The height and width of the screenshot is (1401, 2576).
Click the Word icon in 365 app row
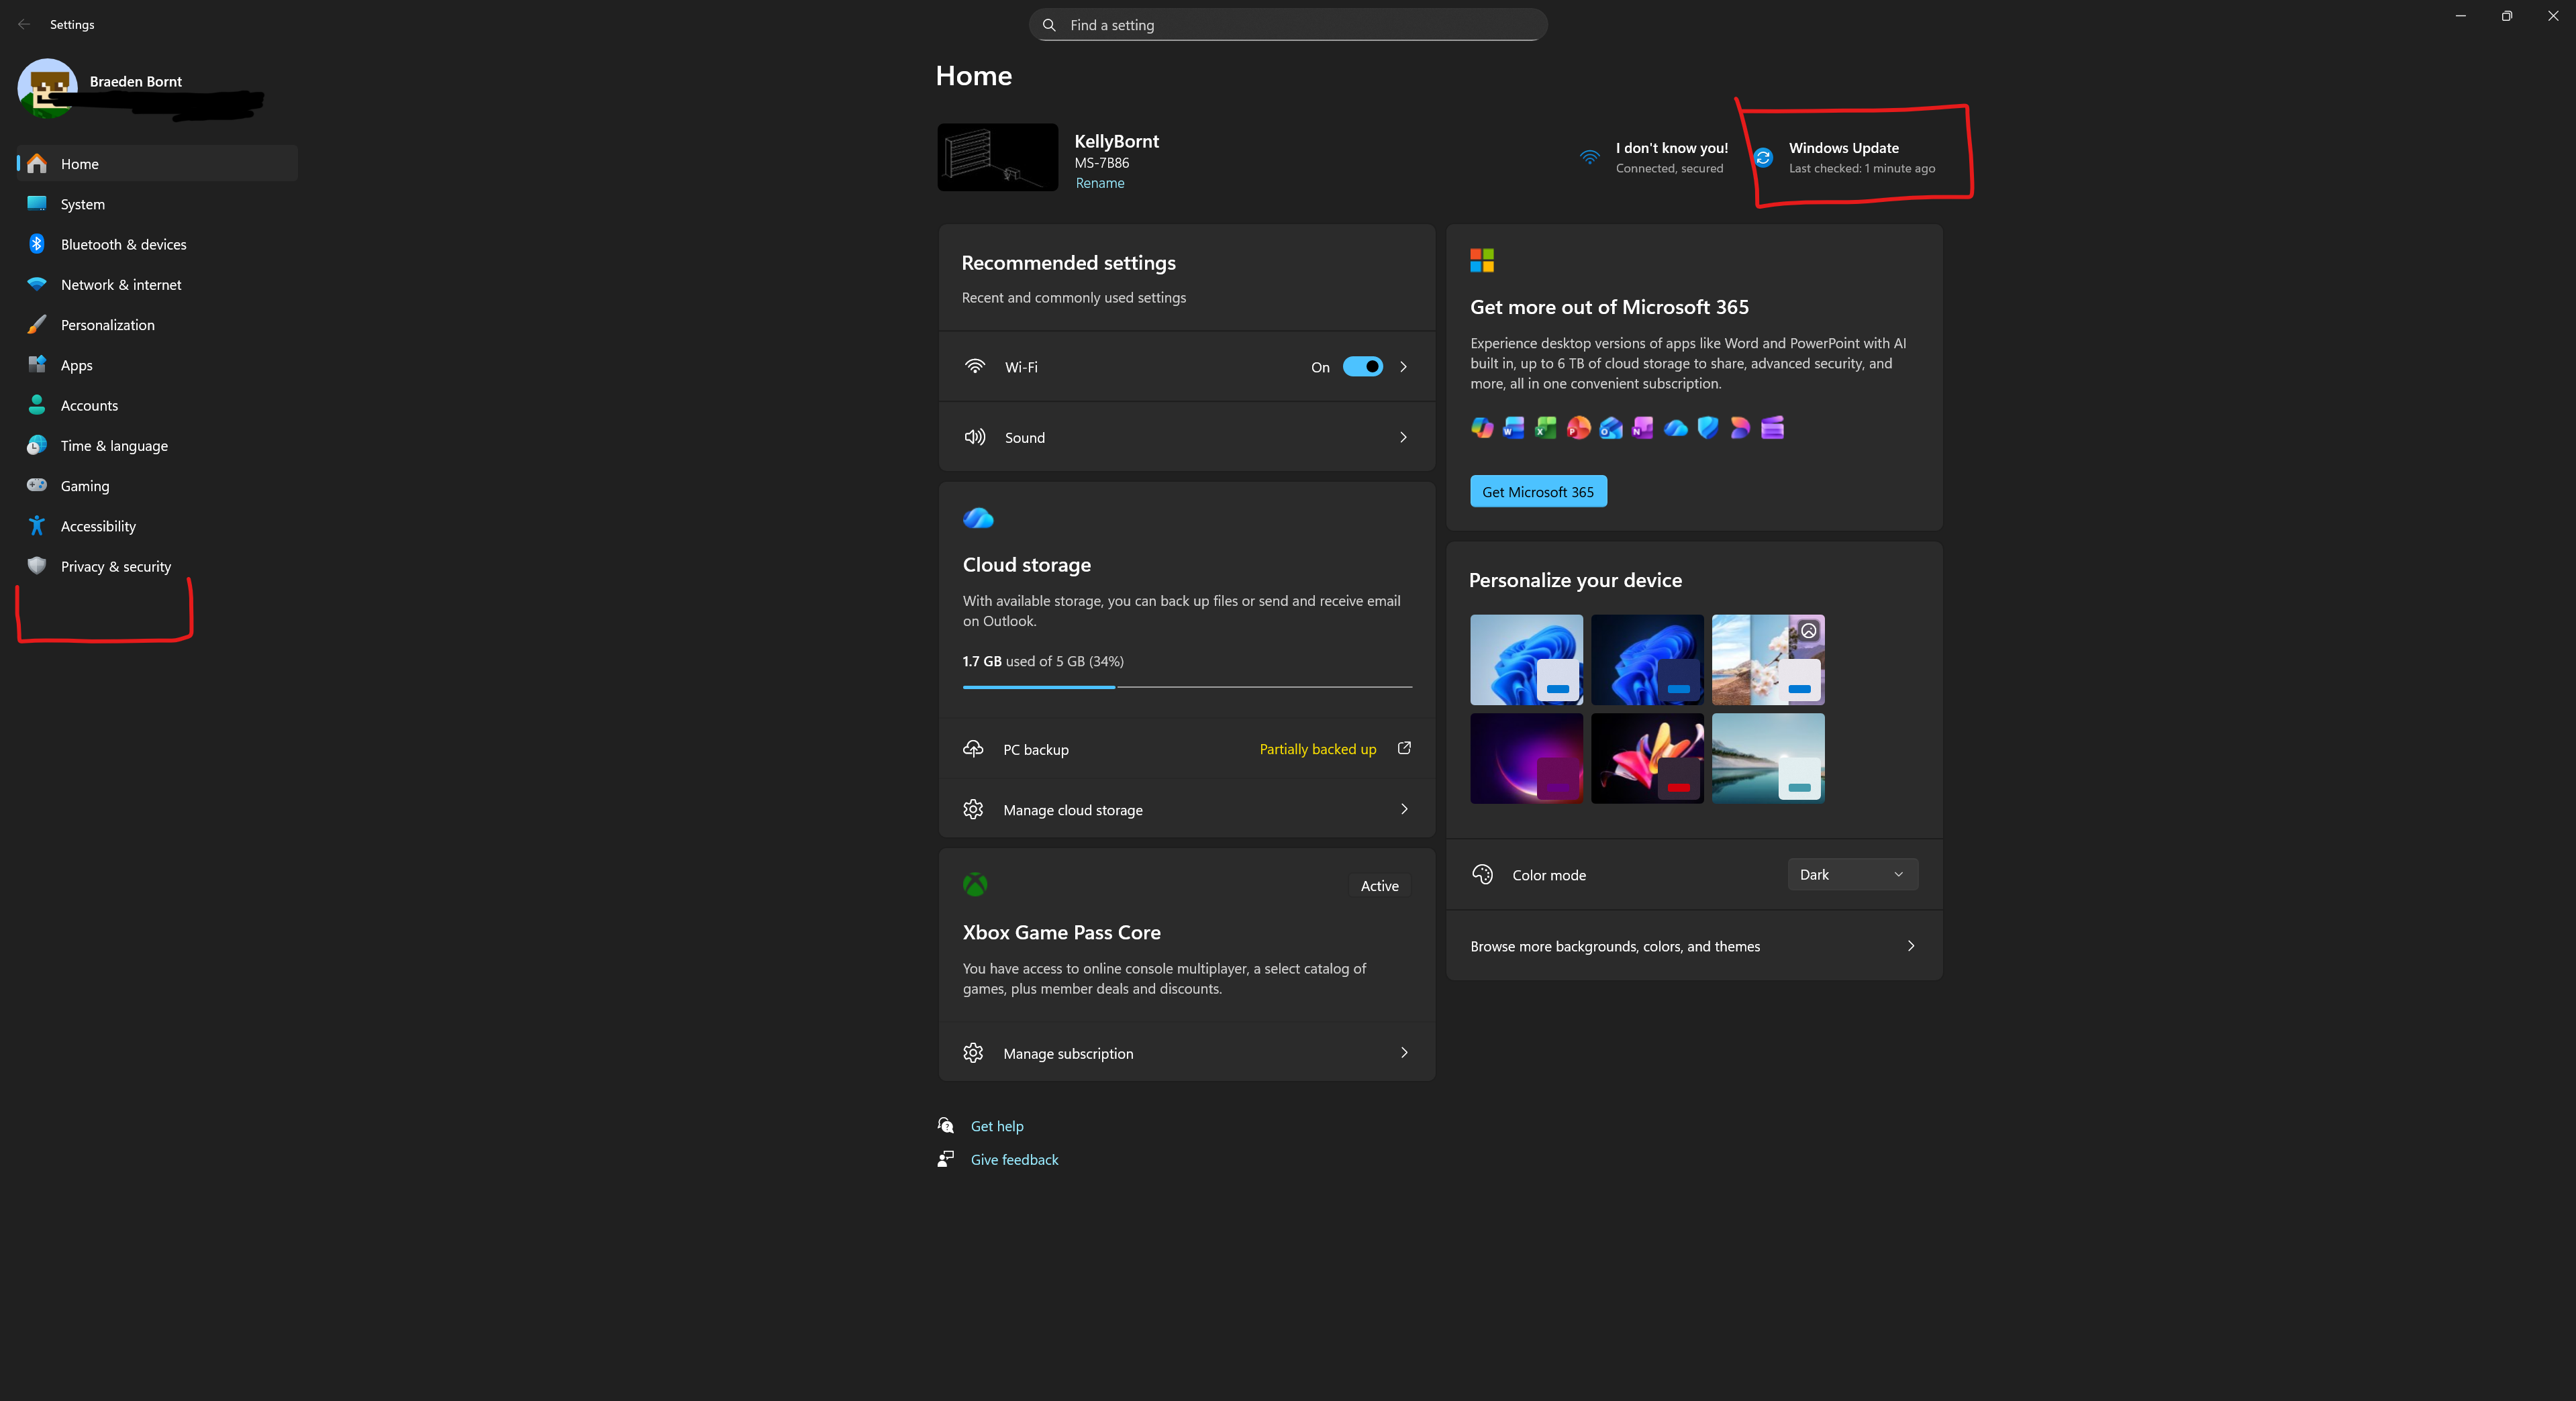point(1514,428)
